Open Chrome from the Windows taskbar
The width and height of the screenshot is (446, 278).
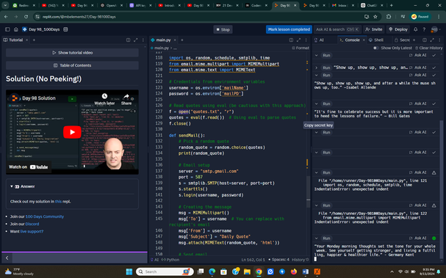(x=259, y=271)
